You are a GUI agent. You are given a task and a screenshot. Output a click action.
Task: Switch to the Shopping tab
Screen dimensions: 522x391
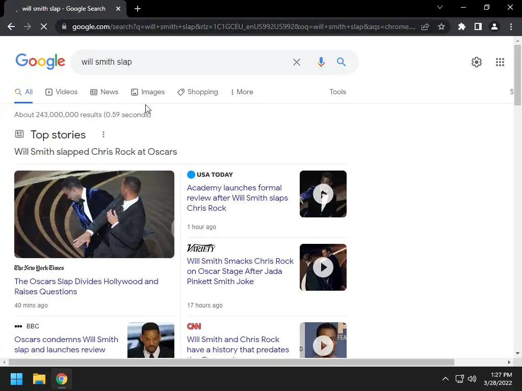(x=198, y=92)
